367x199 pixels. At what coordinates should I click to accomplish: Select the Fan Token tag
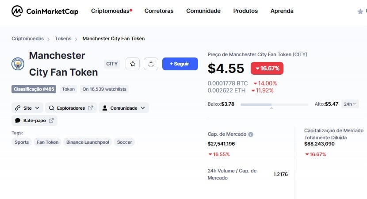pyautogui.click(x=47, y=142)
